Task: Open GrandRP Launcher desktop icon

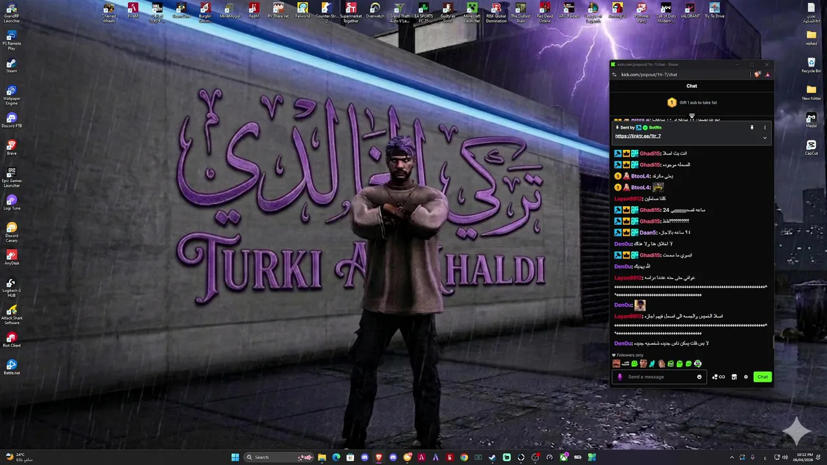Action: [12, 12]
